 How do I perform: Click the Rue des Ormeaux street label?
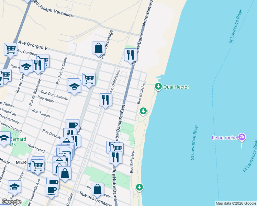pos(96,199)
